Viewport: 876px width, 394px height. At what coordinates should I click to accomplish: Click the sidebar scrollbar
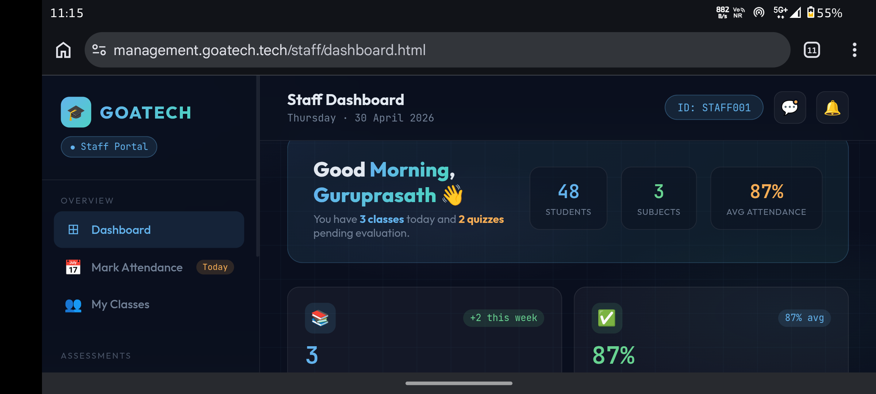coord(258,166)
